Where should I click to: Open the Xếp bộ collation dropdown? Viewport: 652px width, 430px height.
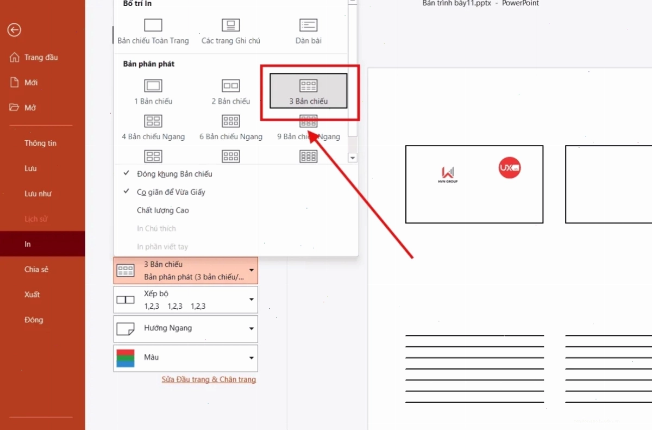tap(186, 300)
